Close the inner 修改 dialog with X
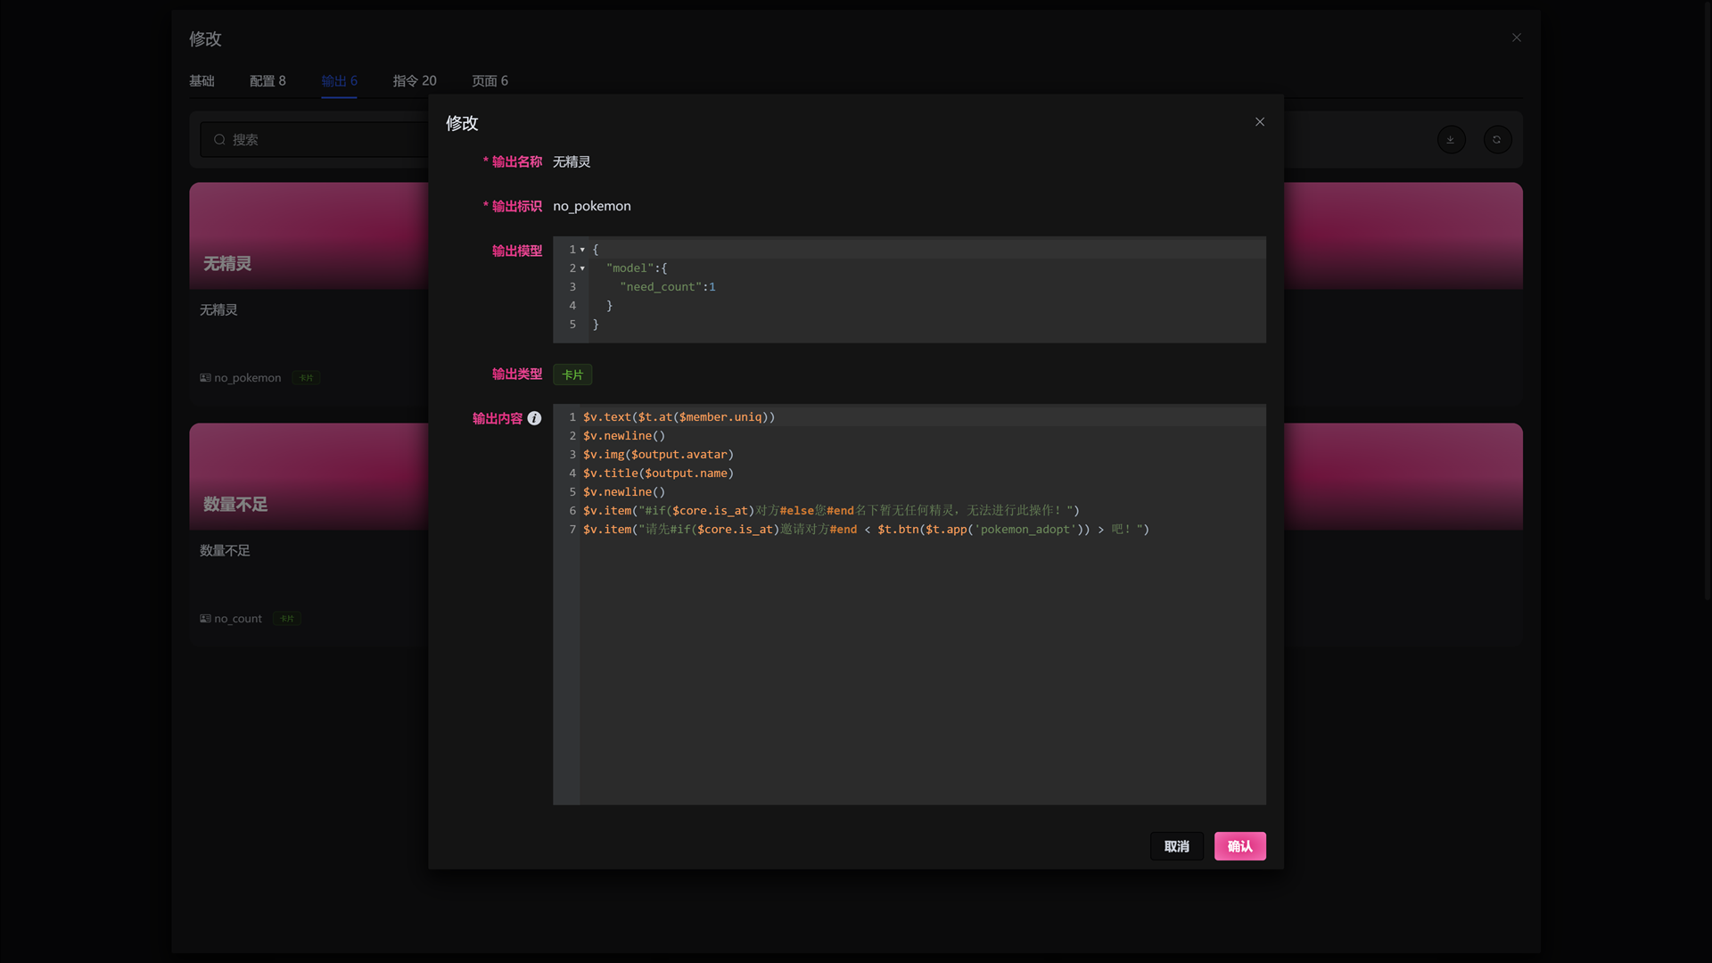The width and height of the screenshot is (1712, 963). [1260, 122]
